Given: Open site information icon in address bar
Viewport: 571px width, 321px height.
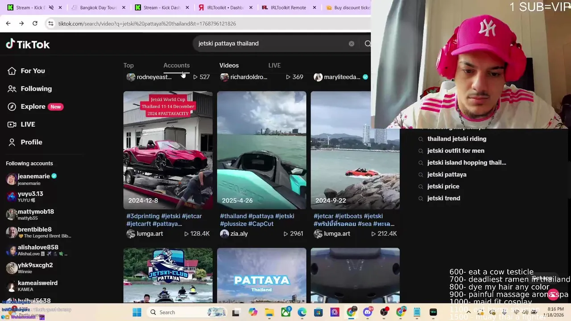Looking at the screenshot, I should (x=51, y=23).
